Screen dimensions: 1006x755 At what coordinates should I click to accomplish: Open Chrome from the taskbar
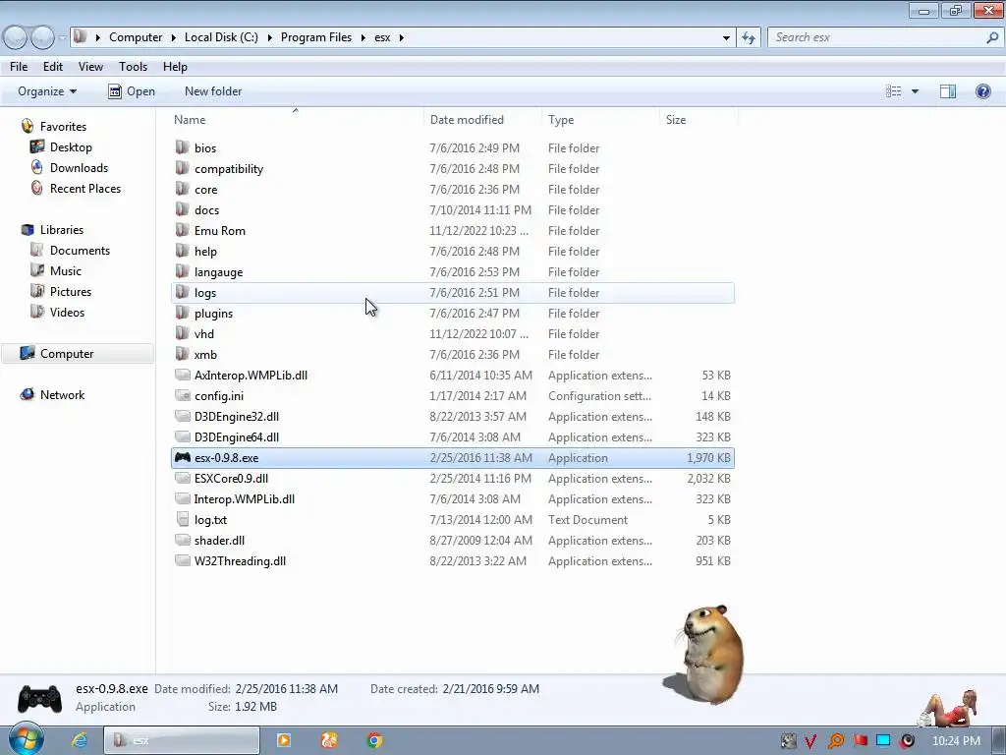[374, 740]
